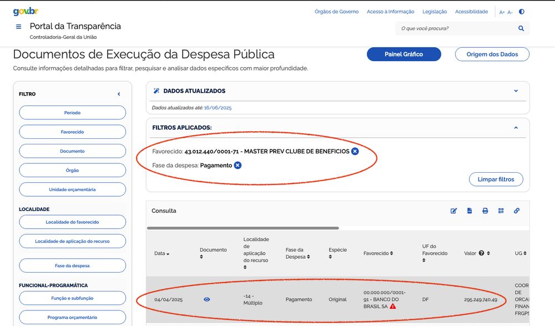Viewport: 555px width, 326px height.
Task: Collapse the FILTRO side panel
Action: (x=119, y=94)
